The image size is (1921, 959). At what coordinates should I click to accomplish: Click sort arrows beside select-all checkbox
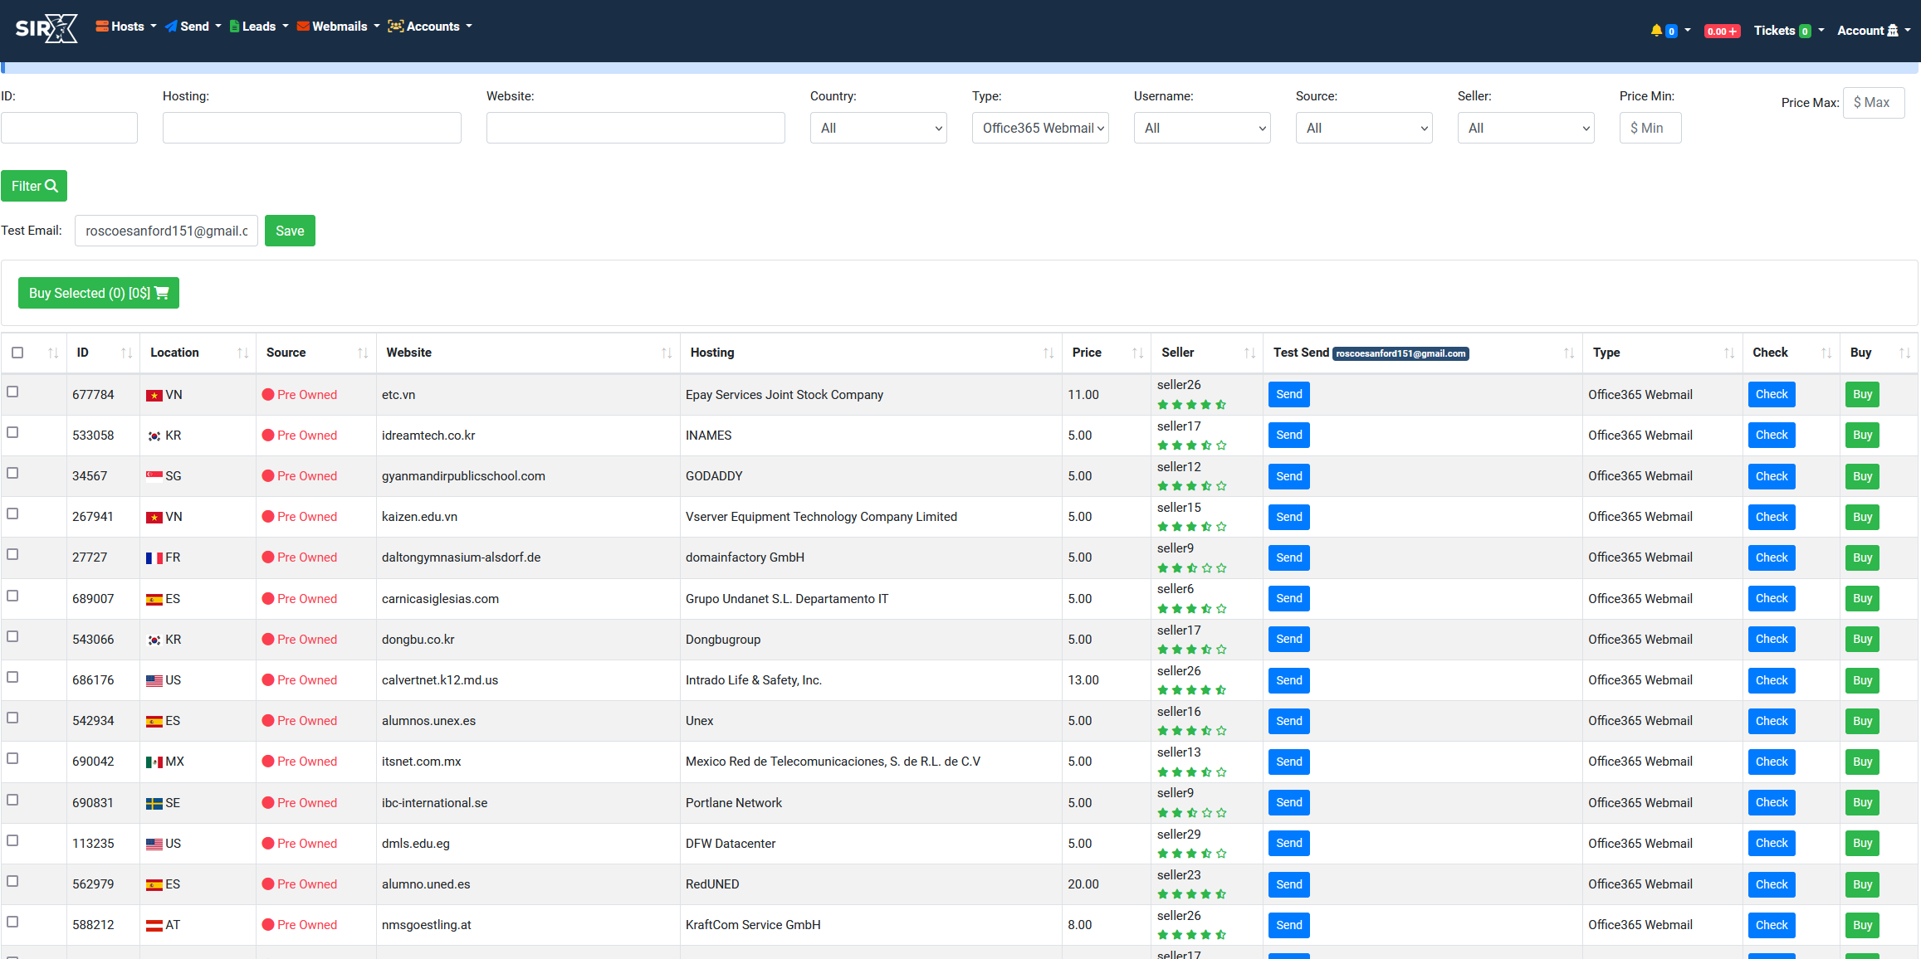coord(53,353)
